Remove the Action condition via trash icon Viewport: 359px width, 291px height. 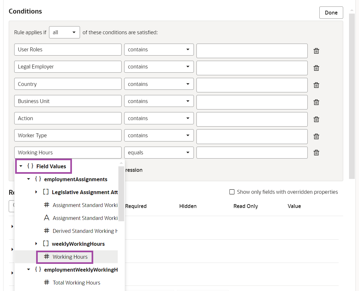pyautogui.click(x=316, y=120)
